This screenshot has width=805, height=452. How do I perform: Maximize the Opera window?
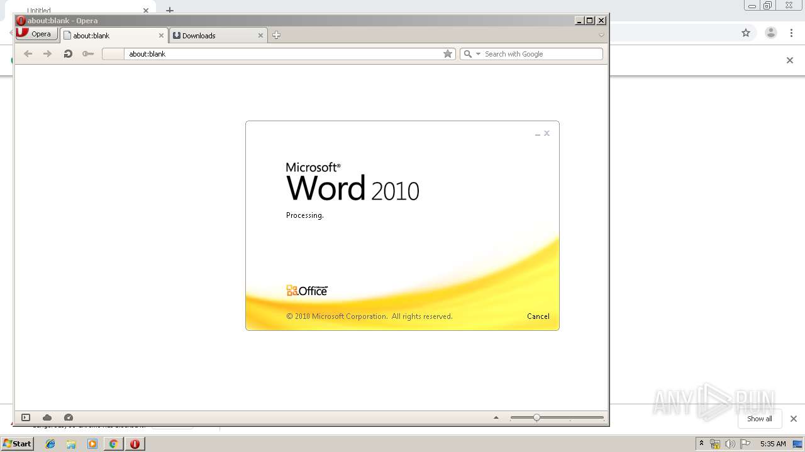pos(590,21)
